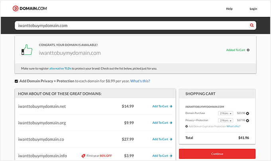Open the Help menu
This screenshot has width=271, height=161.
pyautogui.click(x=229, y=8)
